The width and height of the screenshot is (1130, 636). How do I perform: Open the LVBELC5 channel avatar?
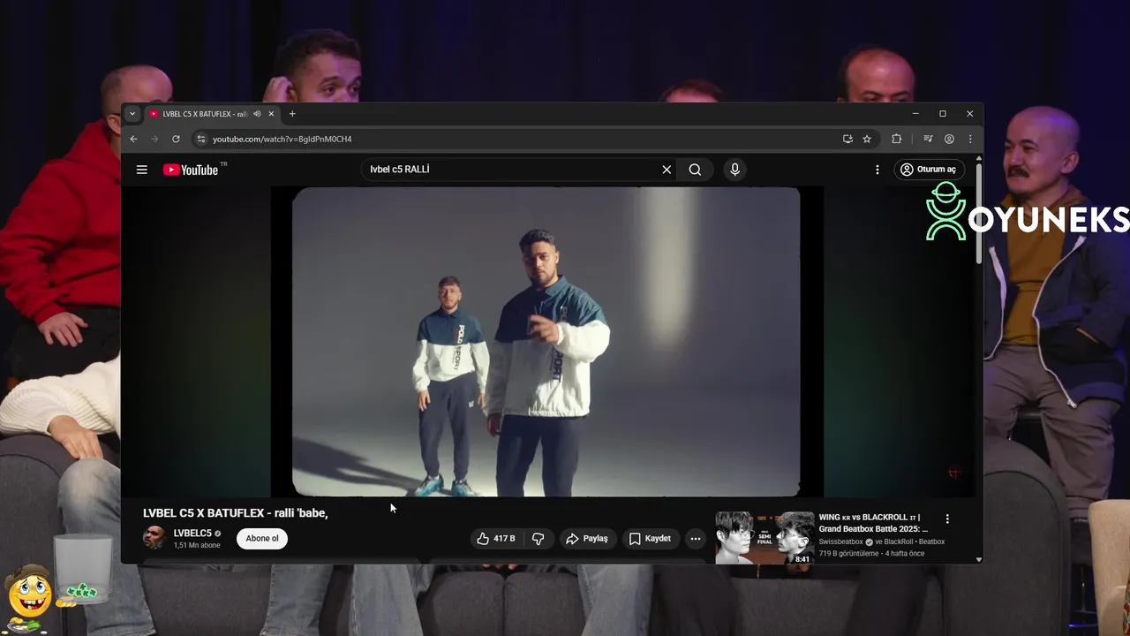[154, 538]
